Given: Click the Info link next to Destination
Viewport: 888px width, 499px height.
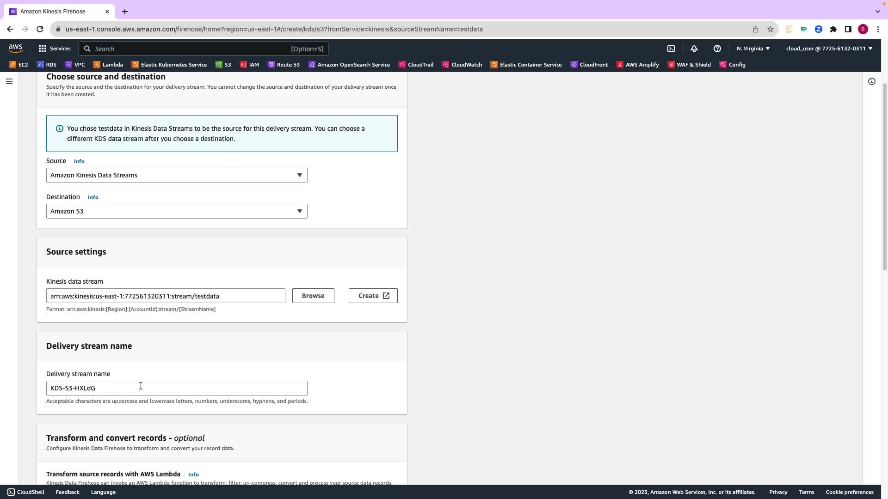Looking at the screenshot, I should pyautogui.click(x=93, y=197).
